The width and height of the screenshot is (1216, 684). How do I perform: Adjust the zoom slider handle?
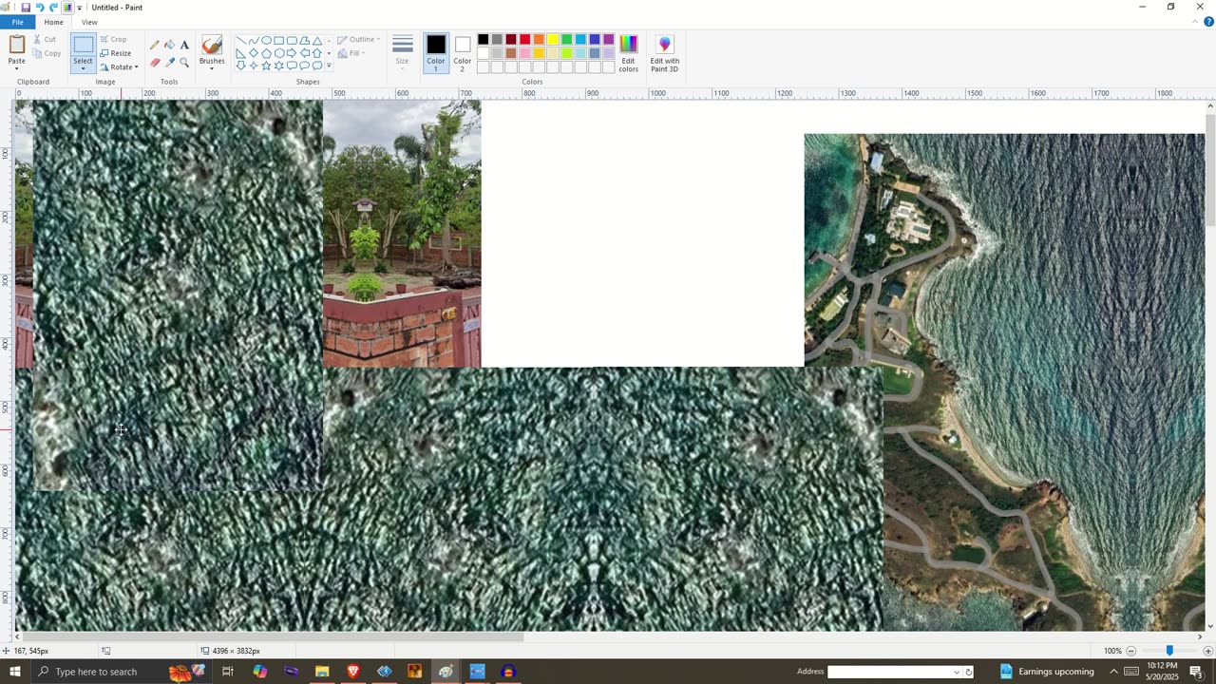(1169, 651)
